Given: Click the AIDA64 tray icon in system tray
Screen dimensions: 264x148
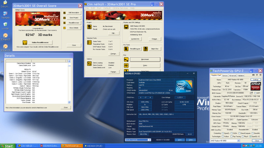Looking at the screenshot, I should tap(244, 146).
